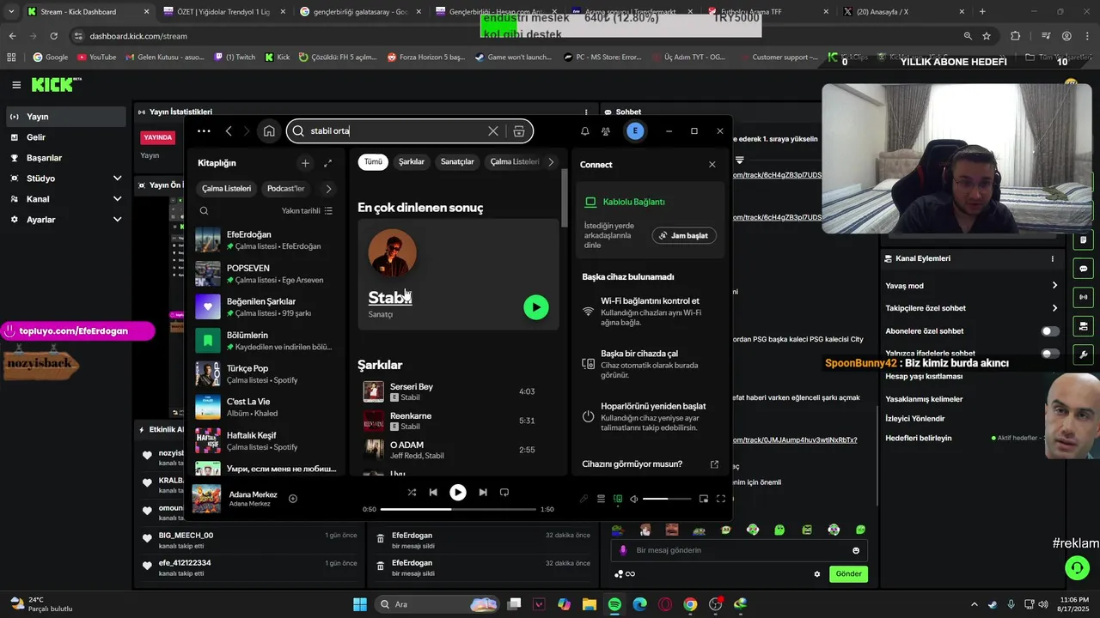Viewport: 1100px width, 618px height.
Task: Open Spotify profile avatar E
Action: (x=635, y=131)
